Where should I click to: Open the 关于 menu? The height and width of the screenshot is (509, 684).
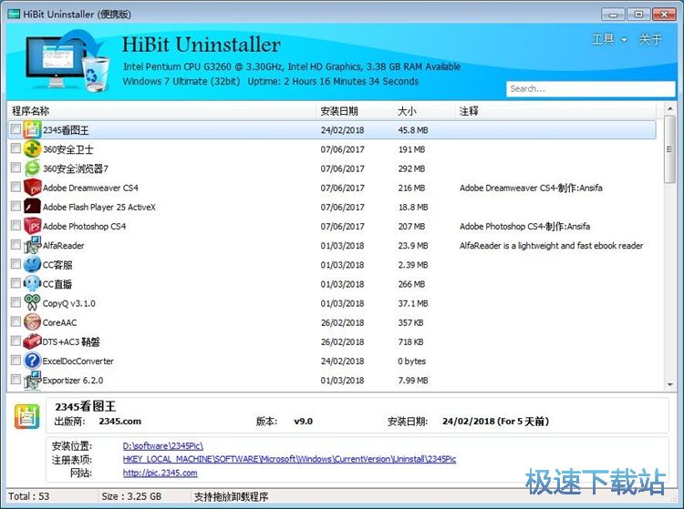650,40
